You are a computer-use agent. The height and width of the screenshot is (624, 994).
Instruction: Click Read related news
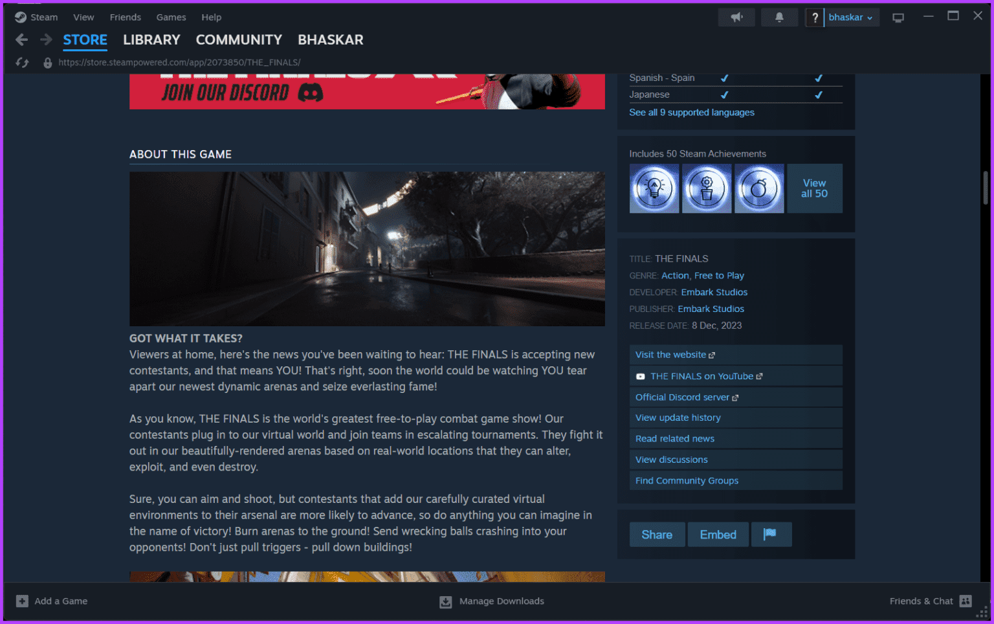click(736, 439)
